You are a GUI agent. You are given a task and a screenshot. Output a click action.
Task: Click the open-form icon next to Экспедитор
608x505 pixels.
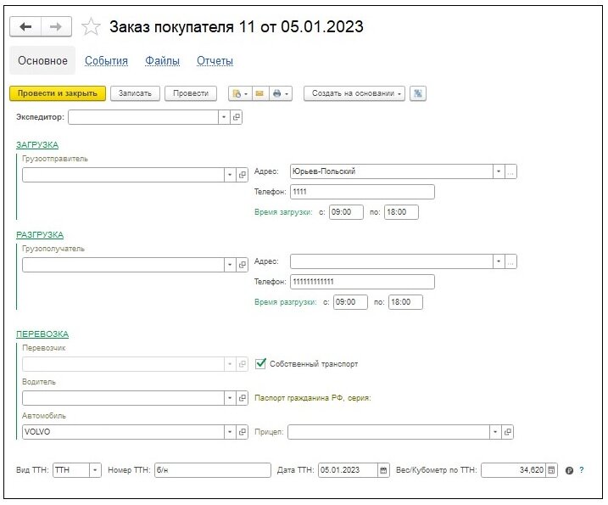point(236,117)
